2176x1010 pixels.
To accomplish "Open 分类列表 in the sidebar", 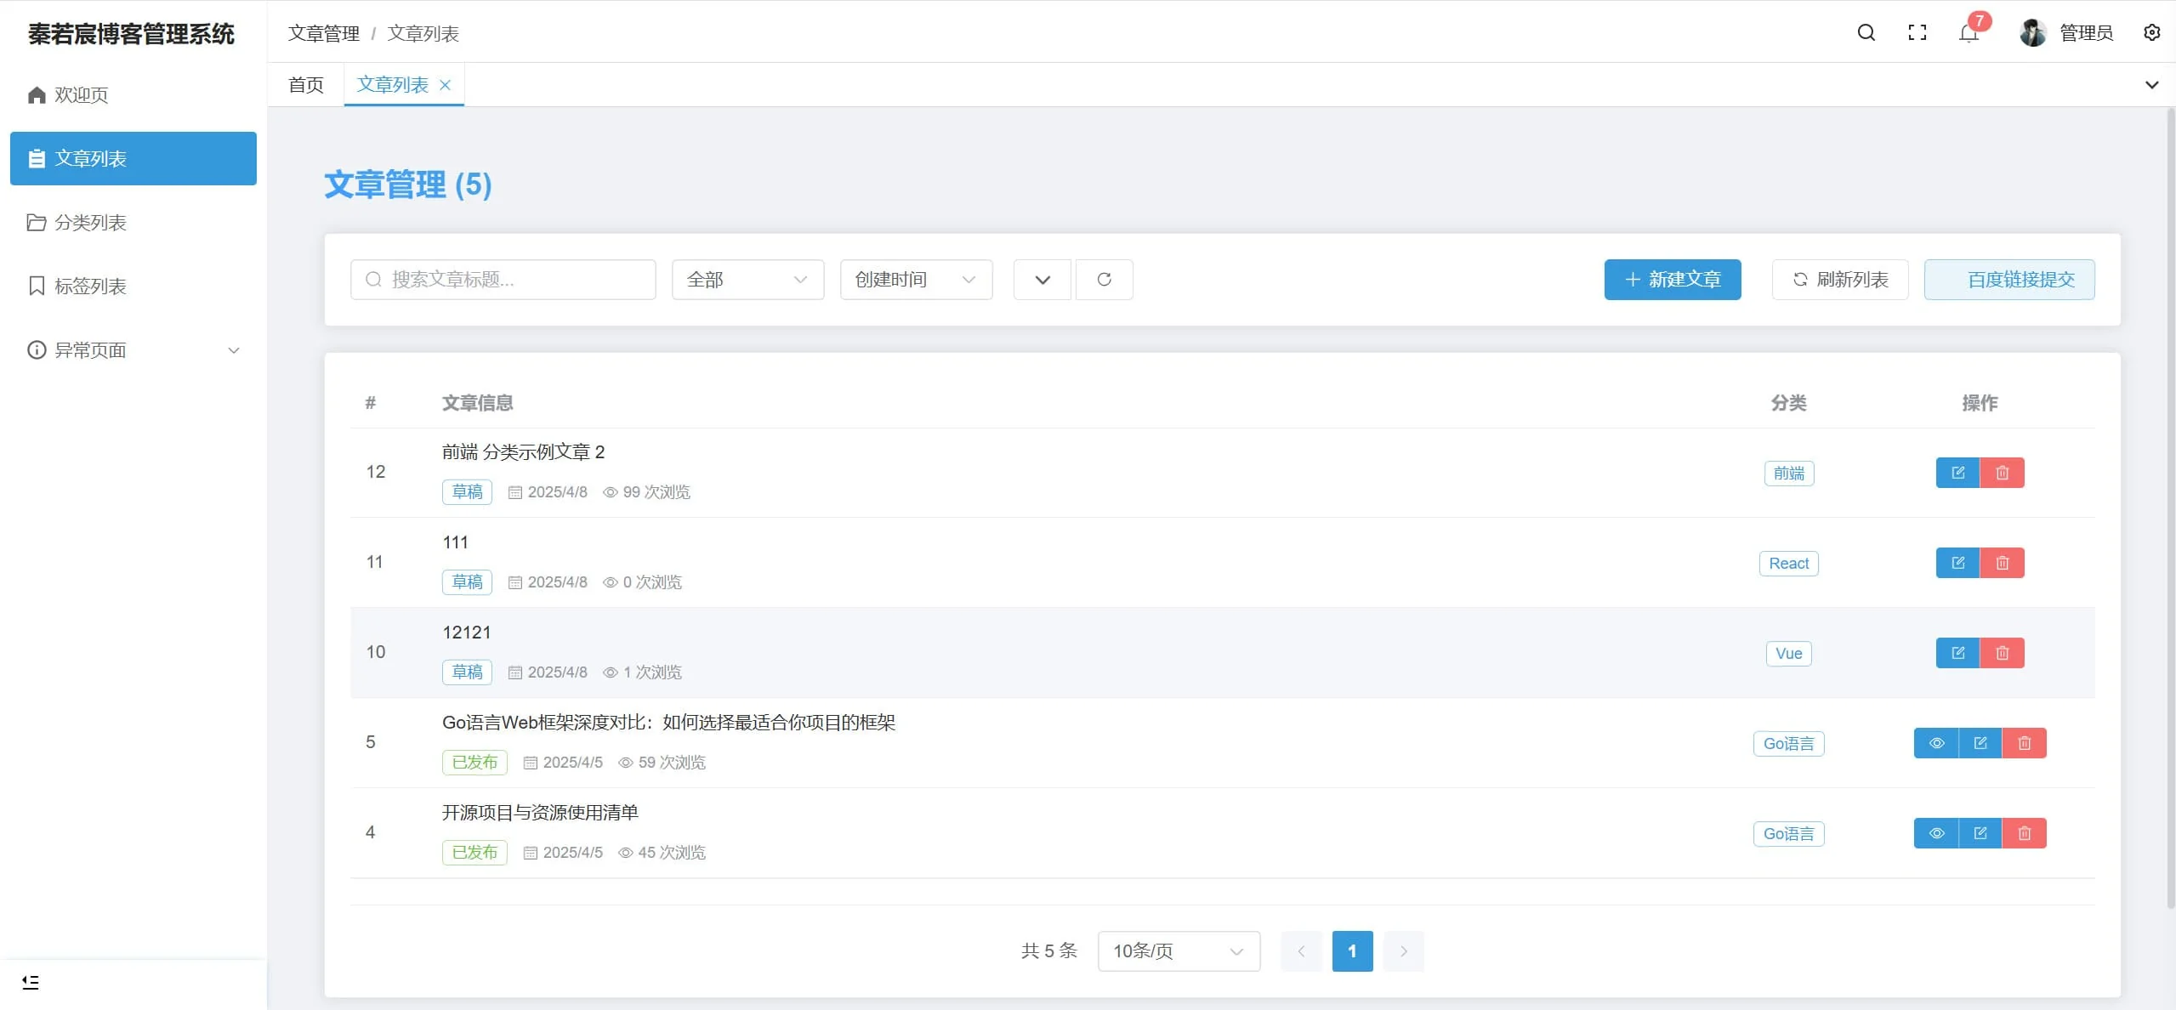I will pos(90,223).
